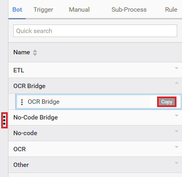This screenshot has width=182, height=177.
Task: Click the Name column header
Action: click(x=22, y=52)
